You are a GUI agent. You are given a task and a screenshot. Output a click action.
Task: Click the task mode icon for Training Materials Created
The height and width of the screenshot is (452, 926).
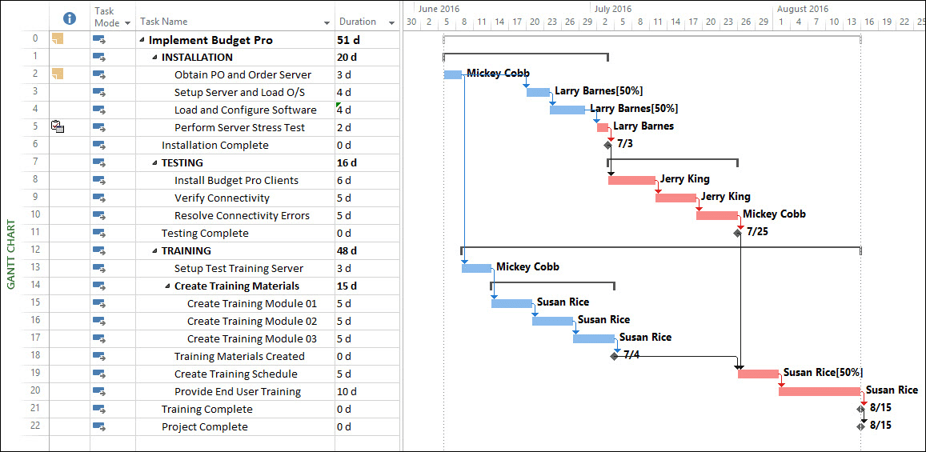tap(98, 357)
